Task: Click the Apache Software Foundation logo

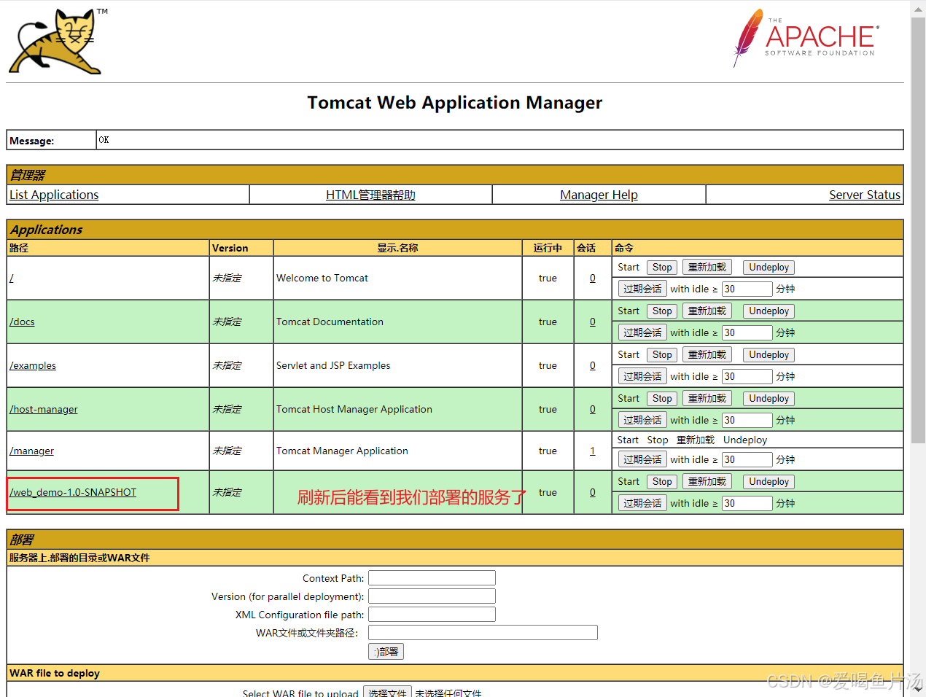Action: [x=806, y=38]
